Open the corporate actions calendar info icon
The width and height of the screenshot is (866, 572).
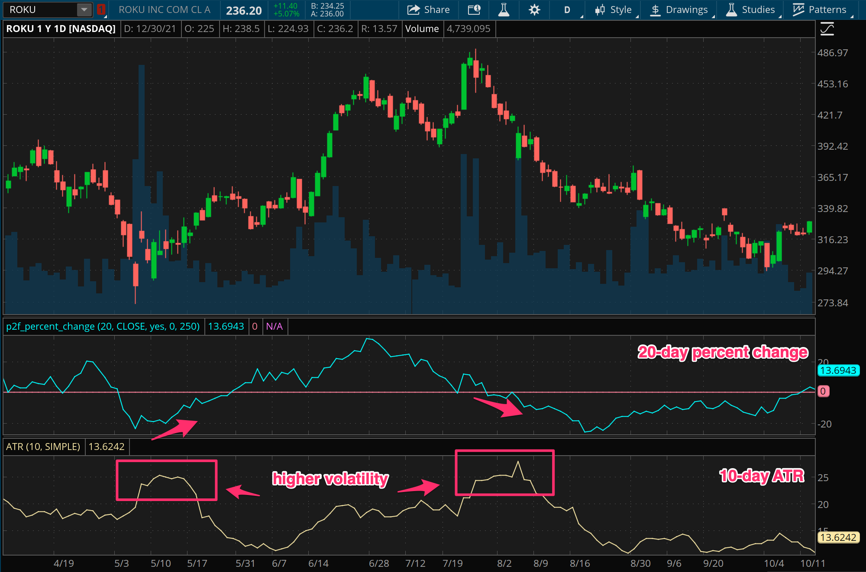tap(474, 10)
